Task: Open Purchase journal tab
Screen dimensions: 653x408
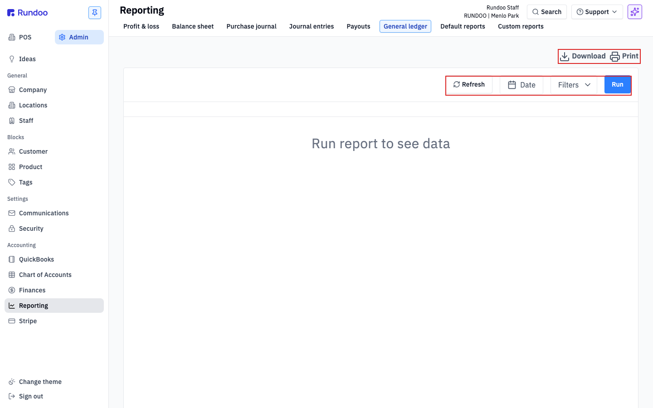Action: click(x=251, y=26)
